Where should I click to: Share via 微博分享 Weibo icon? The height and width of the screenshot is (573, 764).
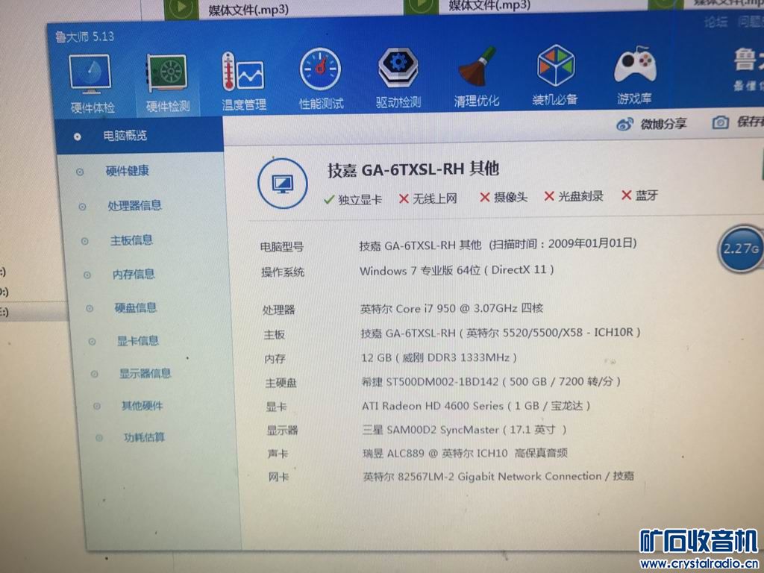pyautogui.click(x=625, y=125)
